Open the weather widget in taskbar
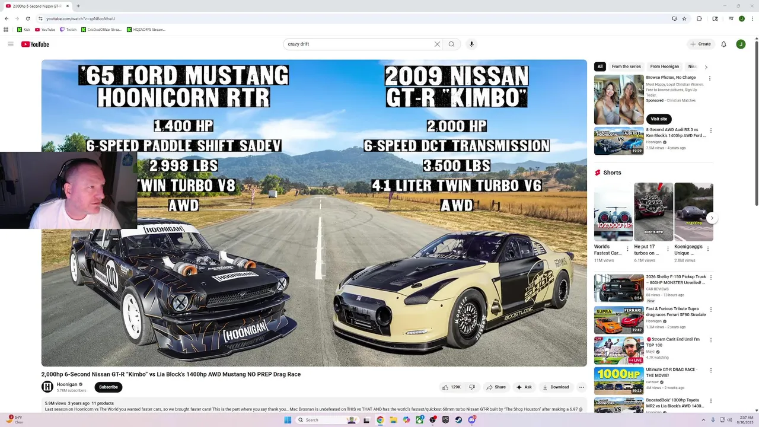Screen dimensions: 759x427 (x=15, y=420)
